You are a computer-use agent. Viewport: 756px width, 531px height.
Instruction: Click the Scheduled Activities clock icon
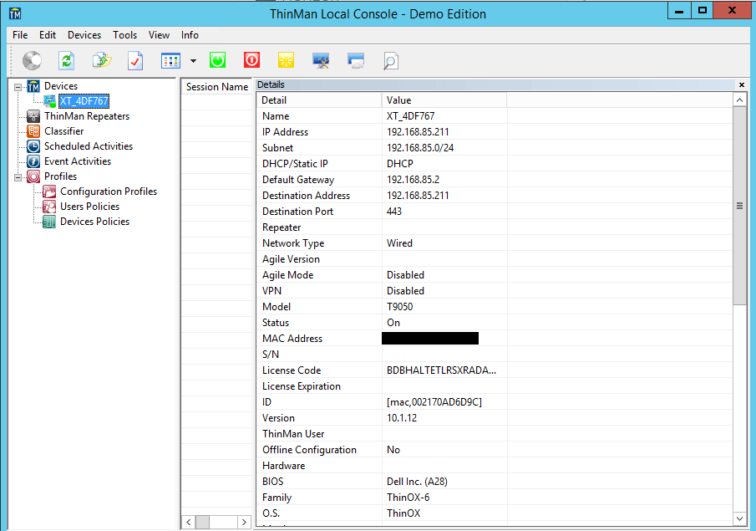(33, 146)
